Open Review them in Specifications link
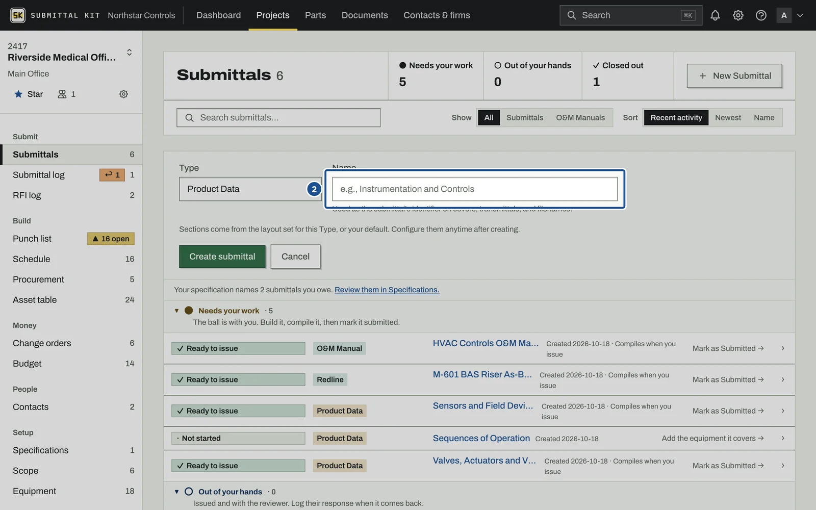This screenshot has width=816, height=510. click(x=387, y=290)
